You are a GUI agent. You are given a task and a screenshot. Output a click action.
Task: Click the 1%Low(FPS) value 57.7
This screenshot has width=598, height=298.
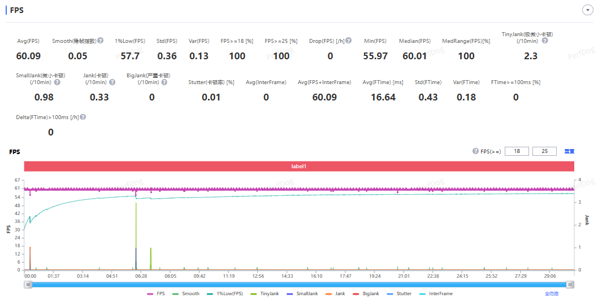pyautogui.click(x=129, y=56)
